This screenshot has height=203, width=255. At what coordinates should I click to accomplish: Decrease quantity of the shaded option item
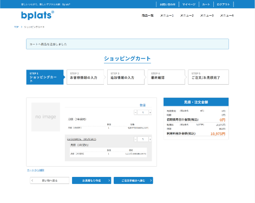[135, 139]
